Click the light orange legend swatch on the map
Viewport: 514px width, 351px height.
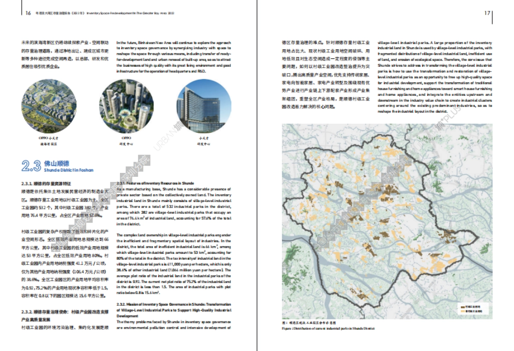[x=463, y=311]
